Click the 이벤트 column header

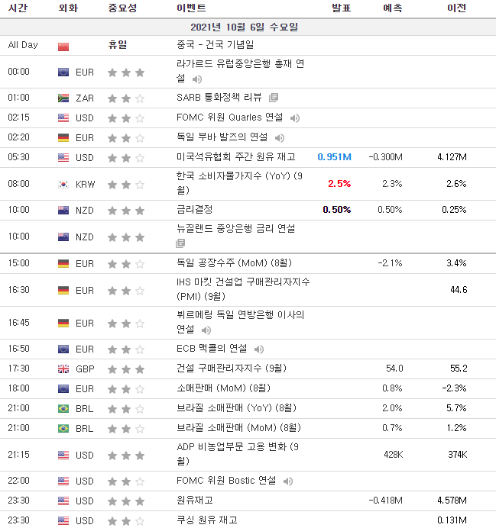(191, 8)
